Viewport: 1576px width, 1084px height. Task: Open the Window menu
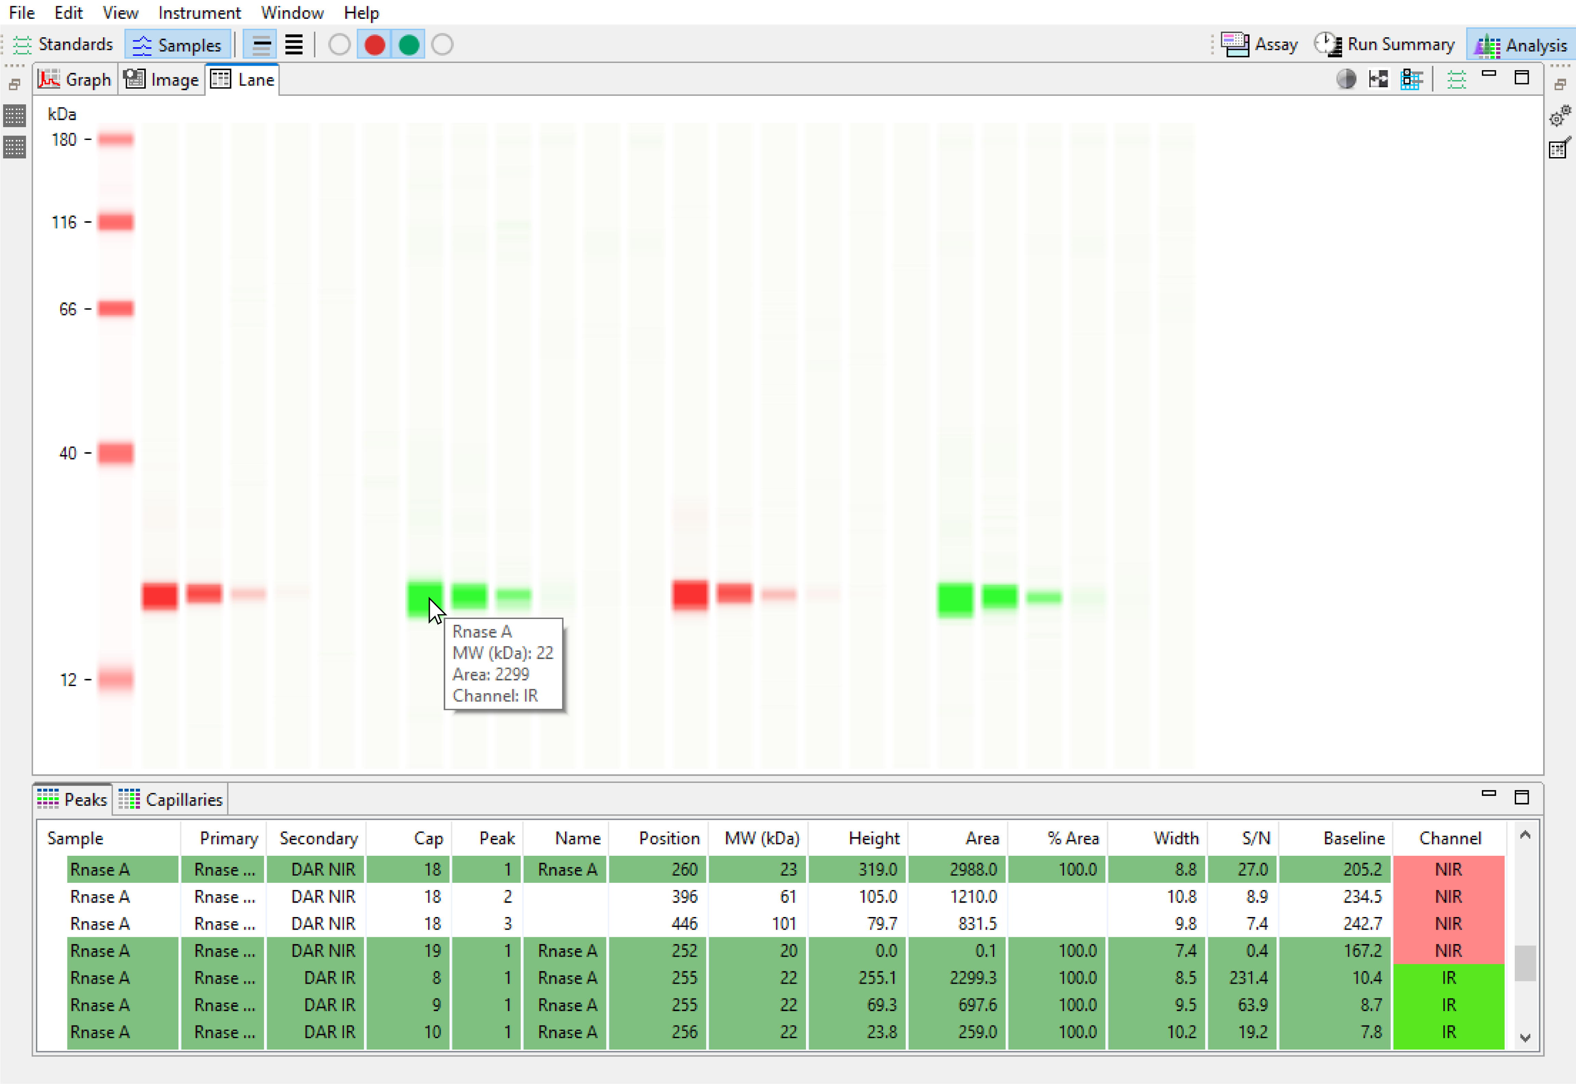[292, 12]
